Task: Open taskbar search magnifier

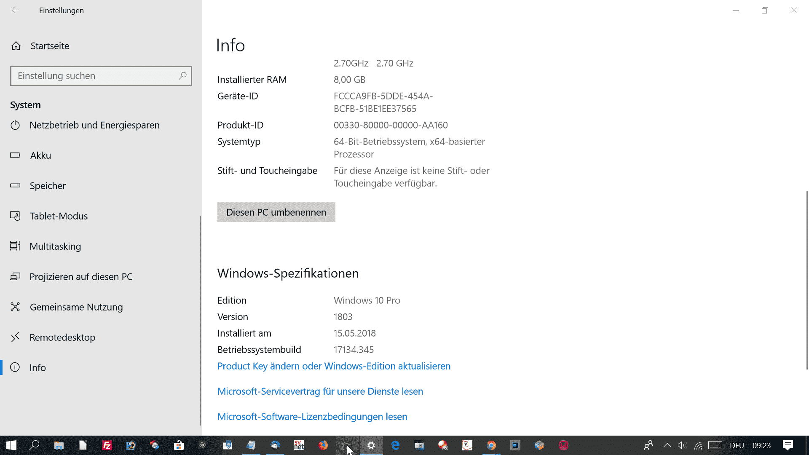Action: [x=35, y=445]
